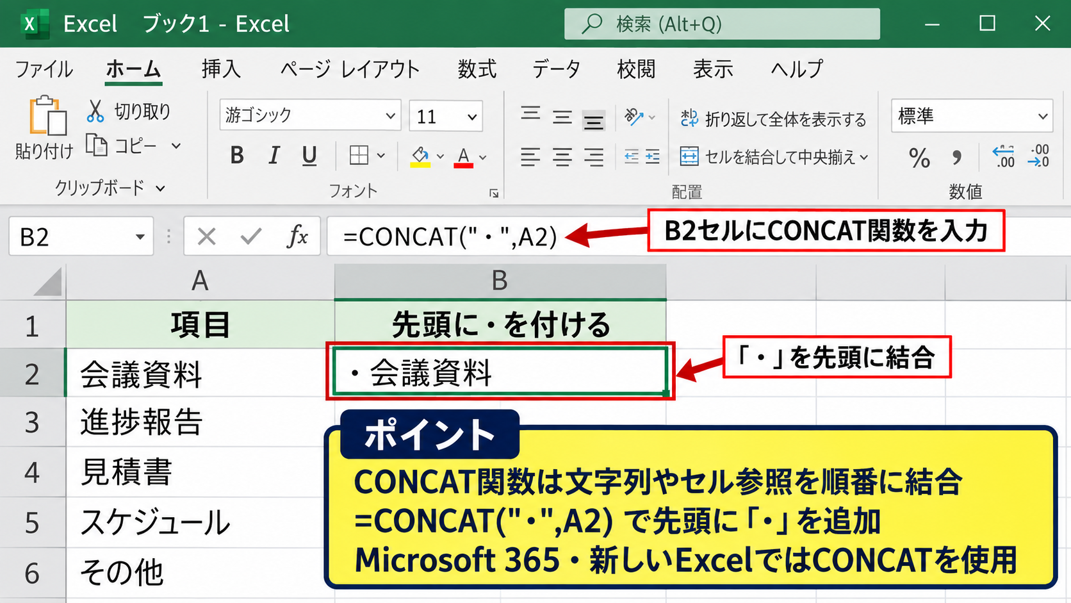Increase decimal places icon
The image size is (1071, 603).
pos(1004,156)
